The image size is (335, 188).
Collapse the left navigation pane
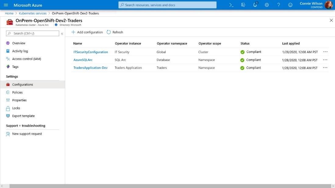pos(62,33)
